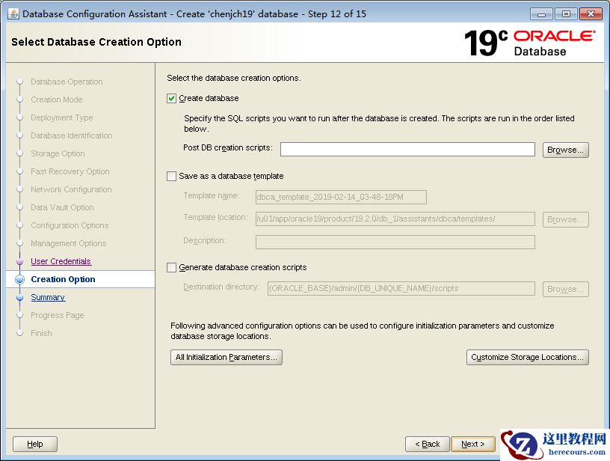
Task: Minimize the Database Configuration Assistant window
Action: tap(541, 14)
